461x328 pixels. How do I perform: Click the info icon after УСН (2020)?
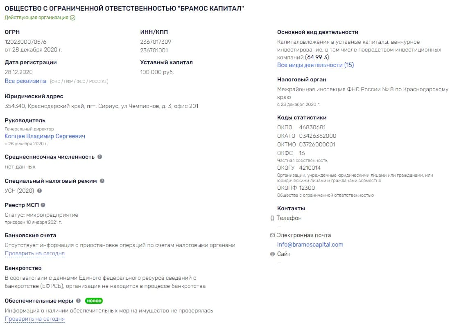pos(39,191)
